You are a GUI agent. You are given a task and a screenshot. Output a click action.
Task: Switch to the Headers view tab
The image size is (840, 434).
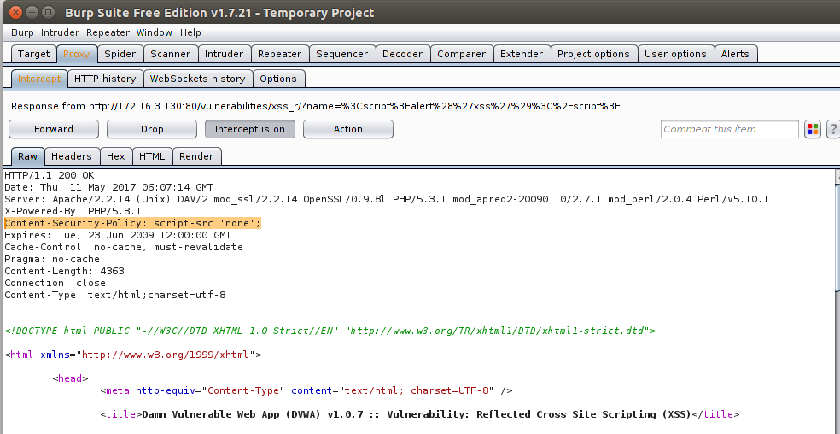click(71, 156)
